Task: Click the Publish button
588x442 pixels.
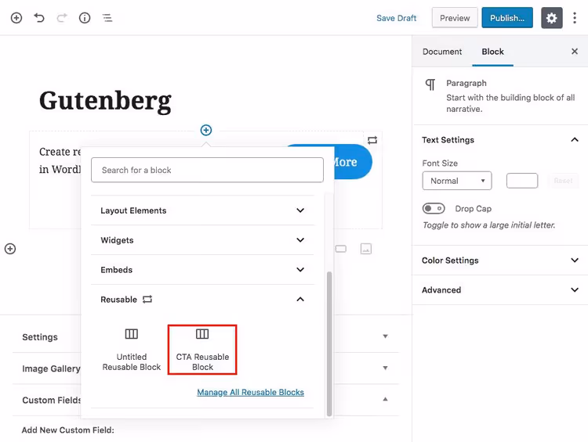Action: [x=507, y=17]
